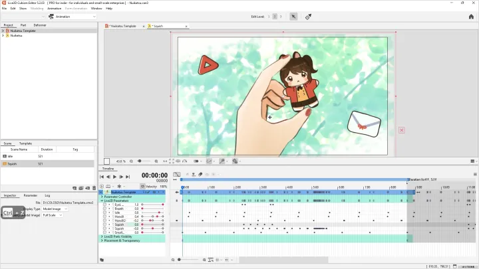The height and width of the screenshot is (269, 479).
Task: Step back one frame
Action: click(108, 177)
